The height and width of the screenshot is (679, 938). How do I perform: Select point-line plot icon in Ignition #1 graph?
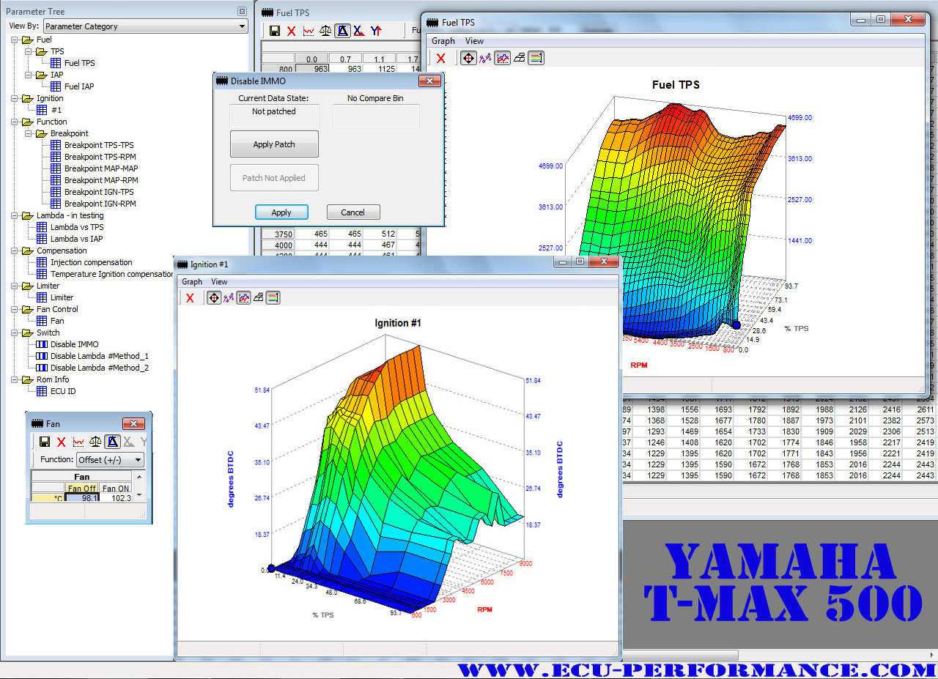tap(228, 297)
